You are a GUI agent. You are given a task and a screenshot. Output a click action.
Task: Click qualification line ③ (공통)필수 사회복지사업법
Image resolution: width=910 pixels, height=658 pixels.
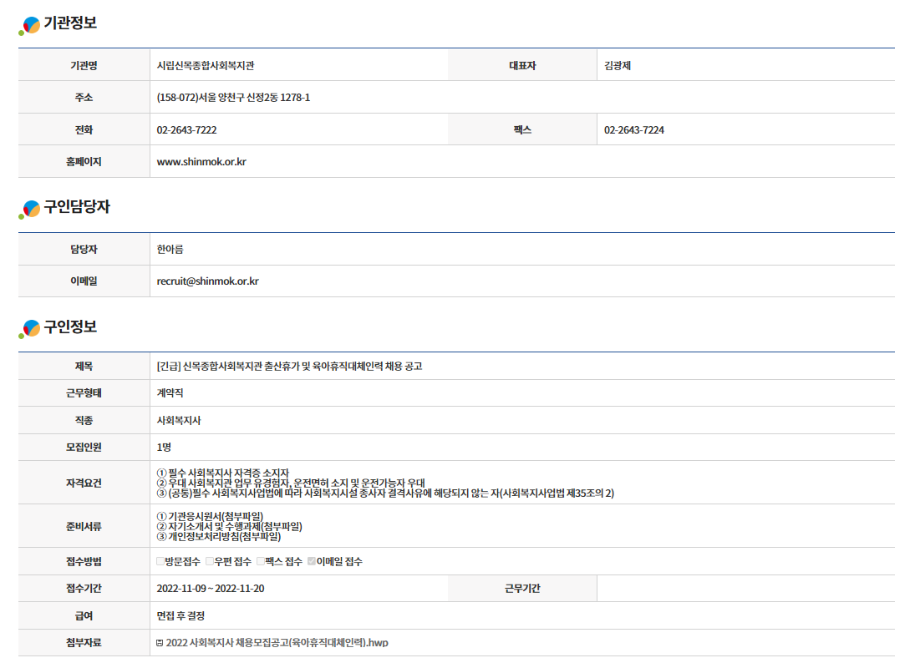(385, 493)
